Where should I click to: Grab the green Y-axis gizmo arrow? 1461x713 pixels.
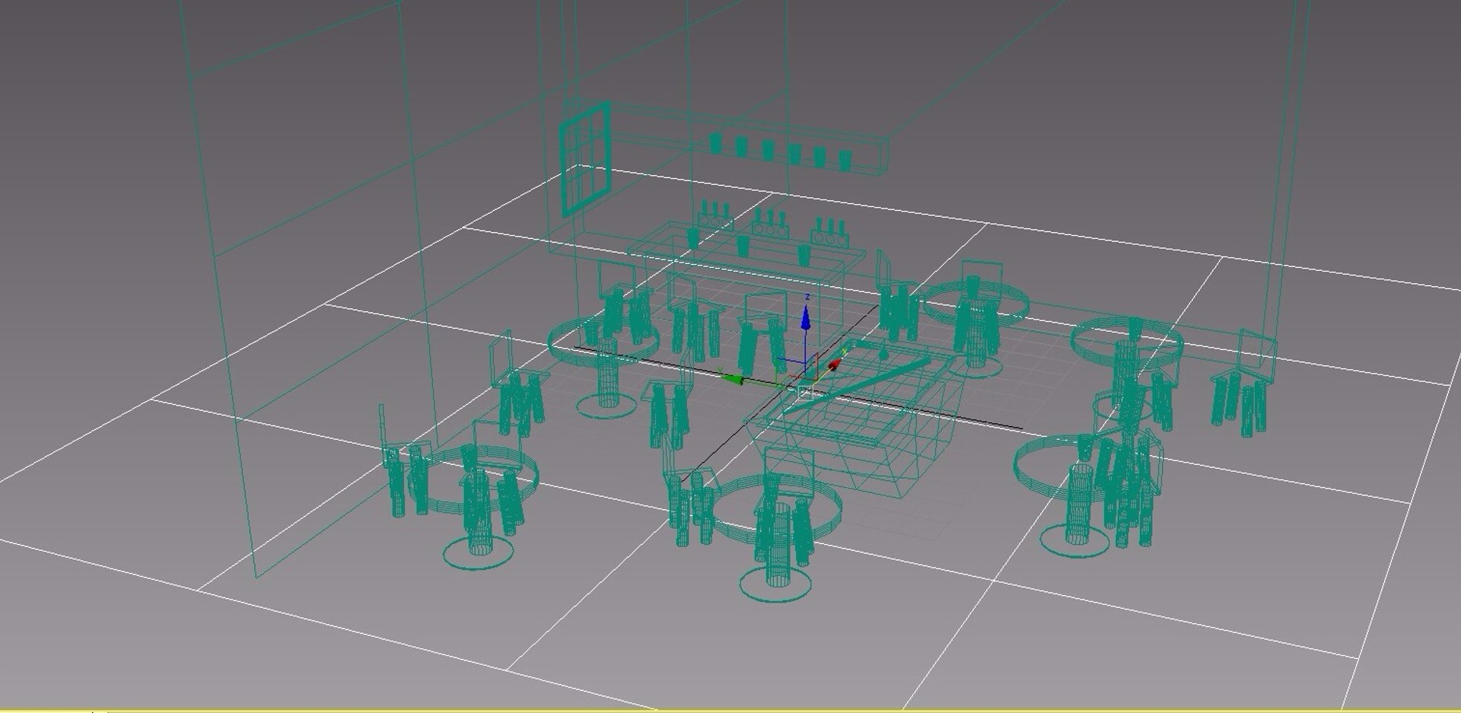[733, 378]
